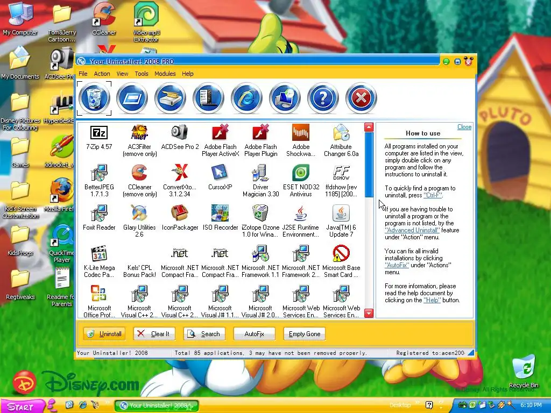Select Adobe Shockwave program entry
Viewport: 551px width, 413px height.
tap(301, 141)
